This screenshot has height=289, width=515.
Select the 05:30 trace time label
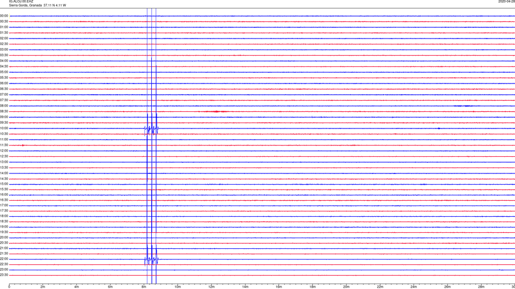4,78
